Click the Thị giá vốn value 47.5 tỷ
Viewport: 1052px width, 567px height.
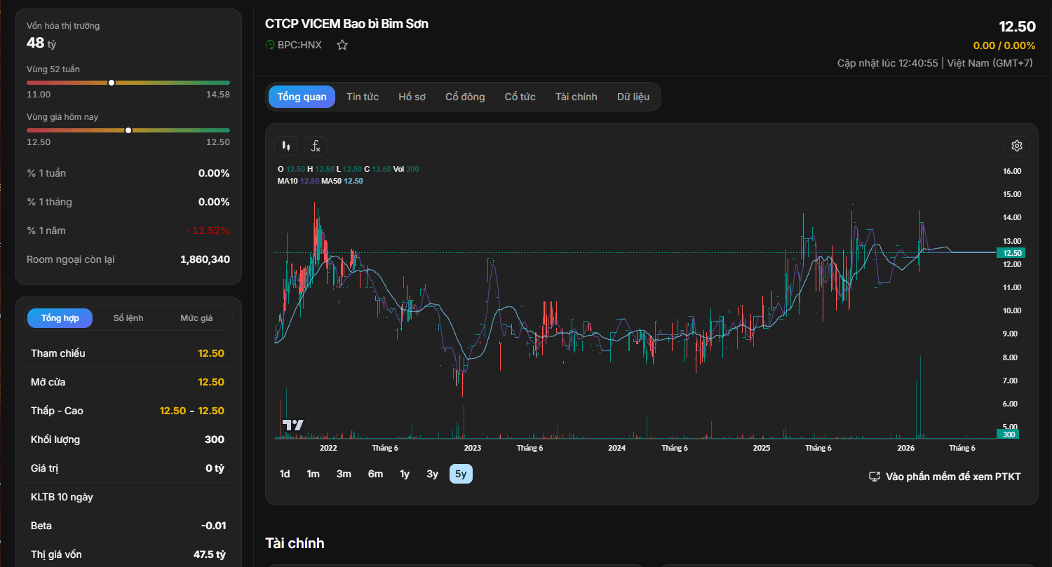(210, 554)
